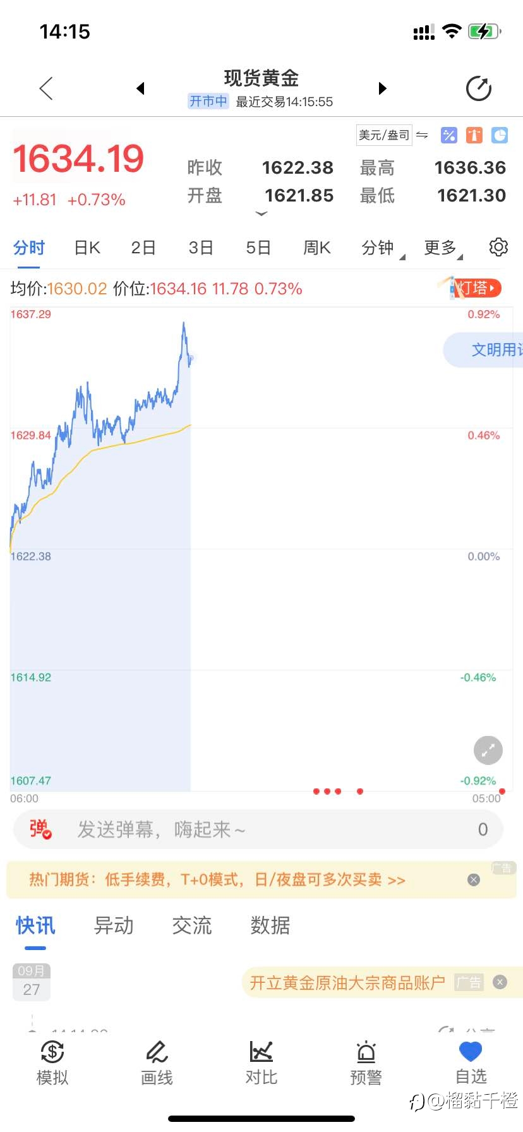Open 灯塔 lighthouse button

(471, 288)
